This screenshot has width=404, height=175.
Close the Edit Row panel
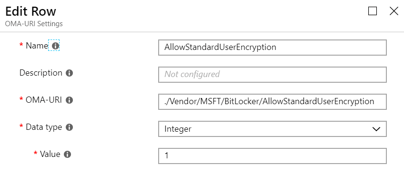(x=394, y=11)
